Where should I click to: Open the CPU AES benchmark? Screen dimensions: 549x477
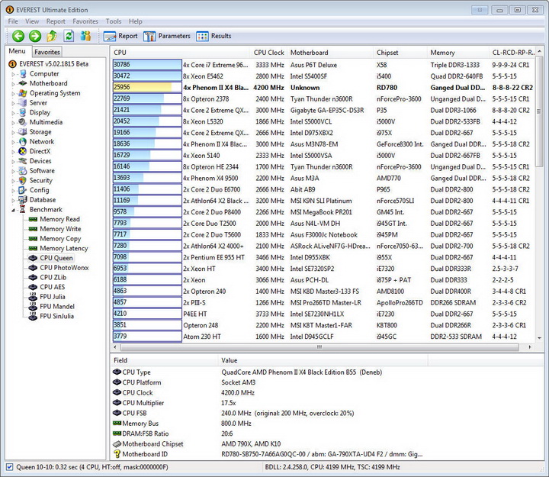52,287
